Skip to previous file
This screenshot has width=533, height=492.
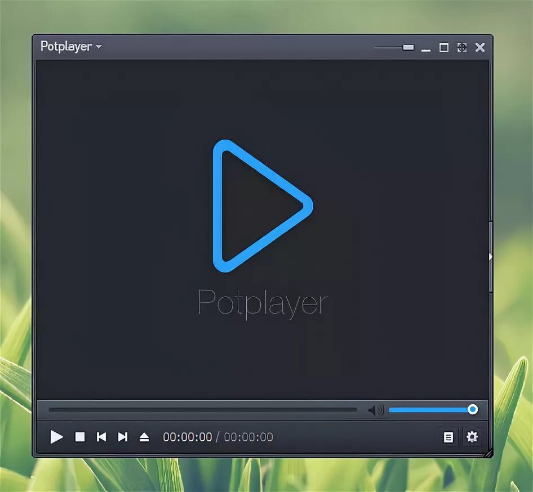[101, 437]
